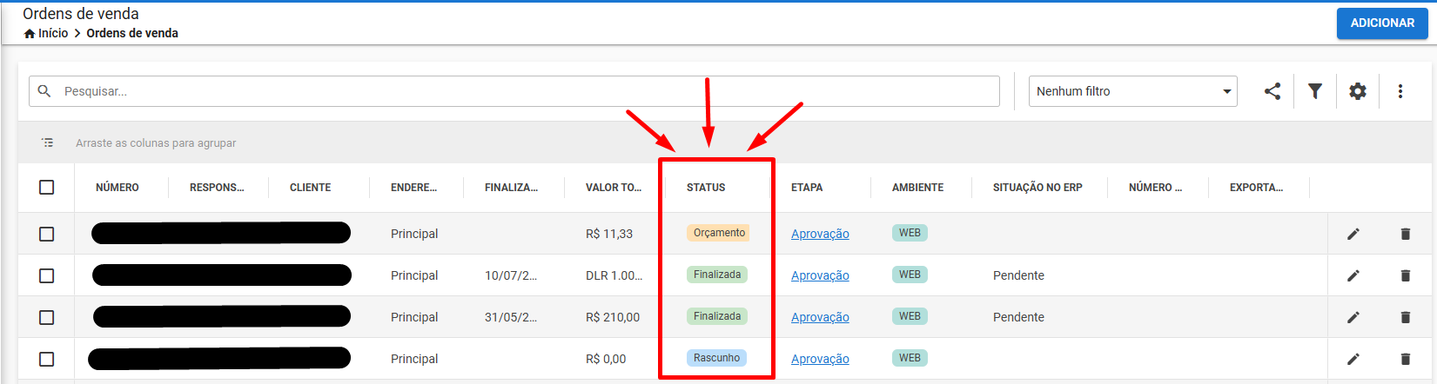Click the Pesquisar search field
The image size is (1437, 384).
514,91
